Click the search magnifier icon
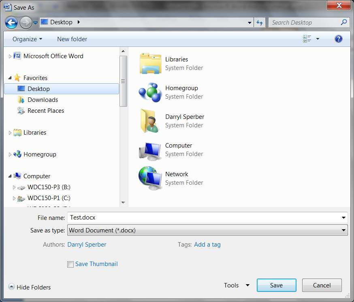This screenshot has width=354, height=302. pos(343,22)
